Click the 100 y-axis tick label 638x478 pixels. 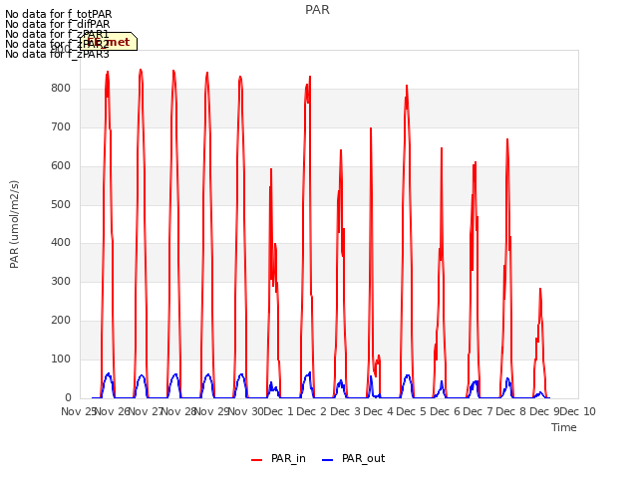point(61,358)
